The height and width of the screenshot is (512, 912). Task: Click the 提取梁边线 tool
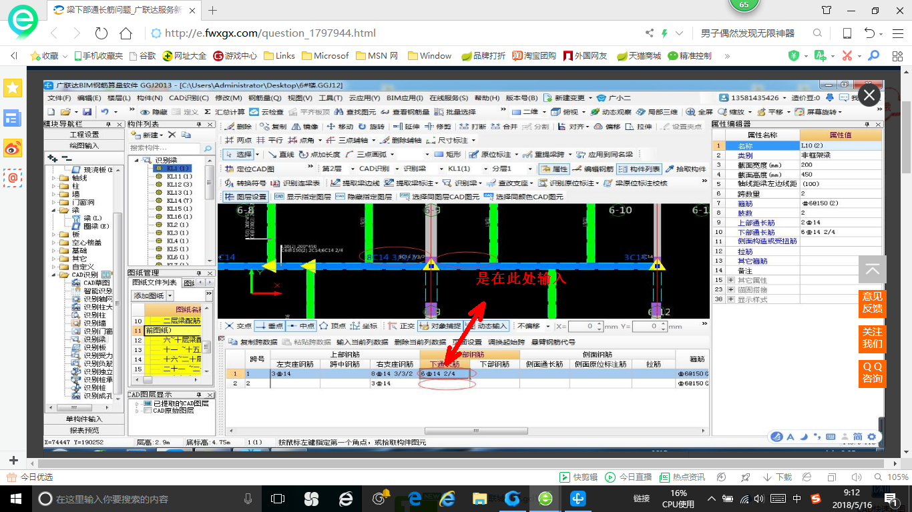[355, 183]
